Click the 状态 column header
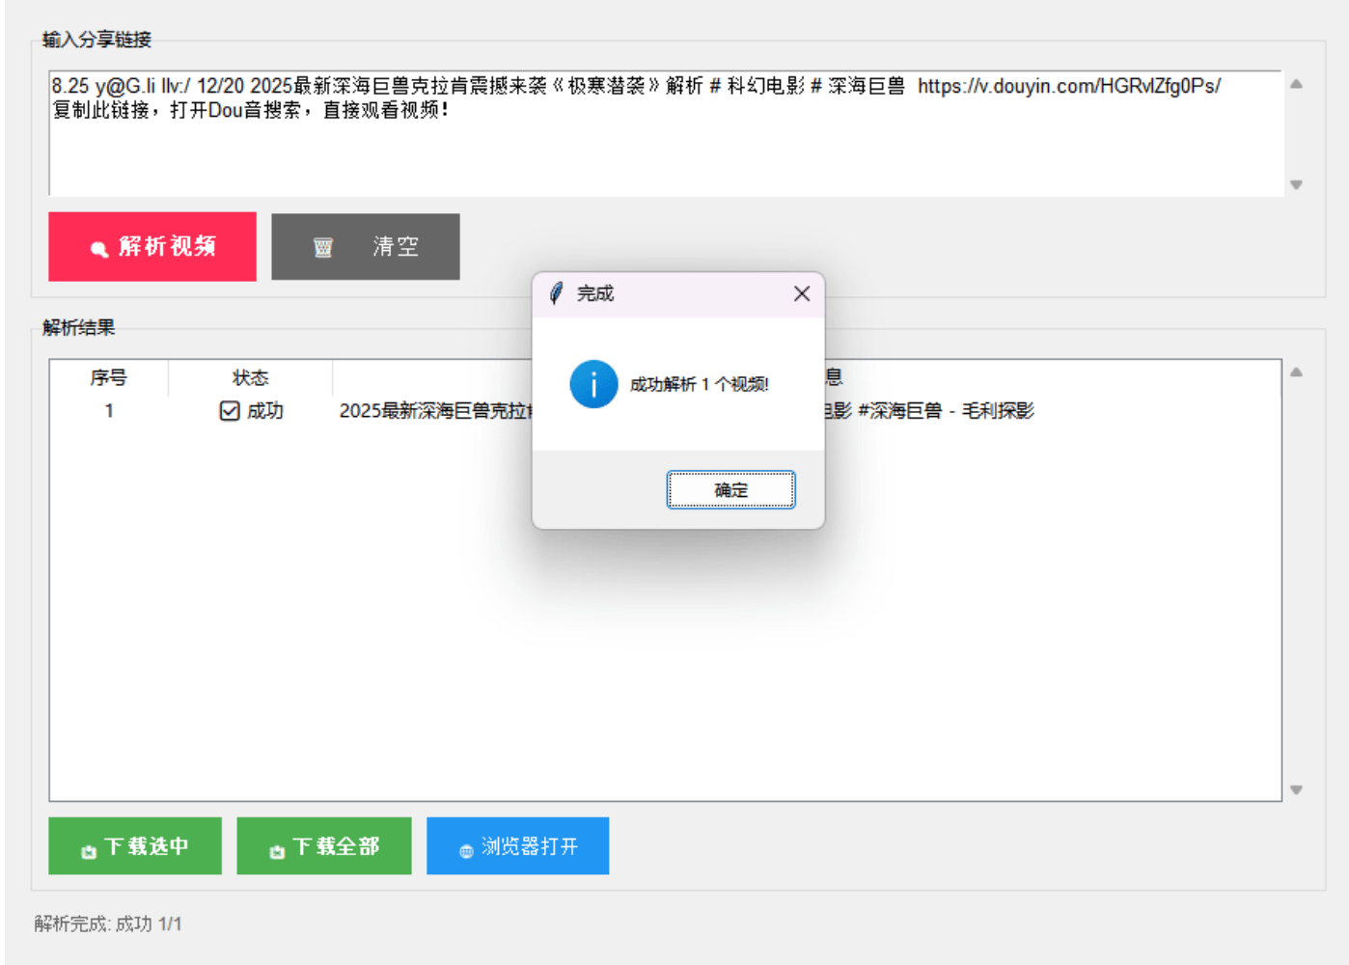Screen dimensions: 1349x965 pyautogui.click(x=250, y=377)
